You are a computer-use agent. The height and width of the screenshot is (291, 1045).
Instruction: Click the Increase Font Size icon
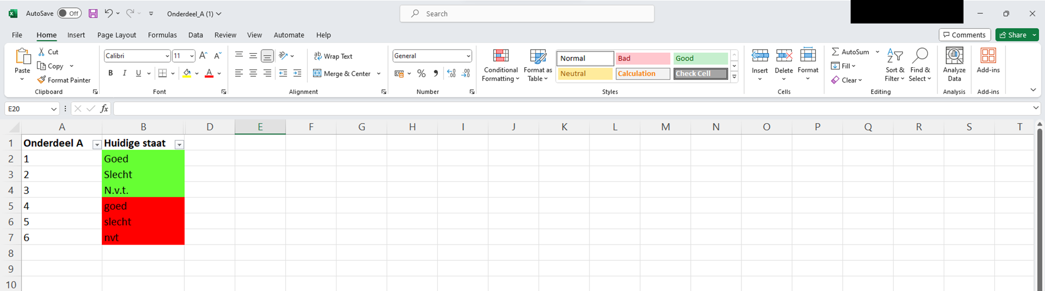pyautogui.click(x=203, y=56)
